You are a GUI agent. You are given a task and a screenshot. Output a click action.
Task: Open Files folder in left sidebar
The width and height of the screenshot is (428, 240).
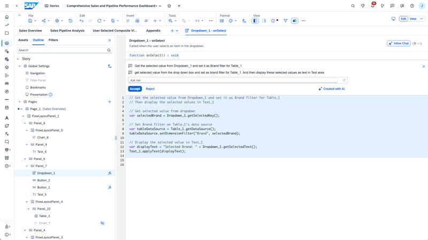click(7, 33)
